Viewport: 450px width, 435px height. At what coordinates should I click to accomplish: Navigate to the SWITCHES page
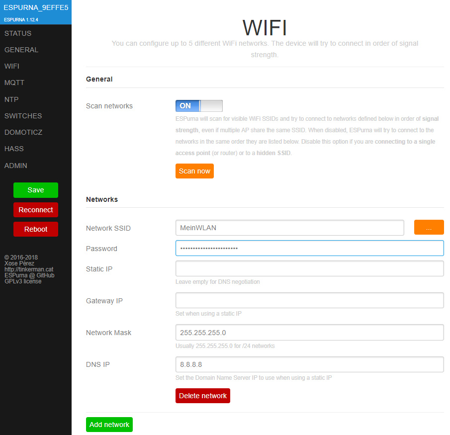pos(23,116)
